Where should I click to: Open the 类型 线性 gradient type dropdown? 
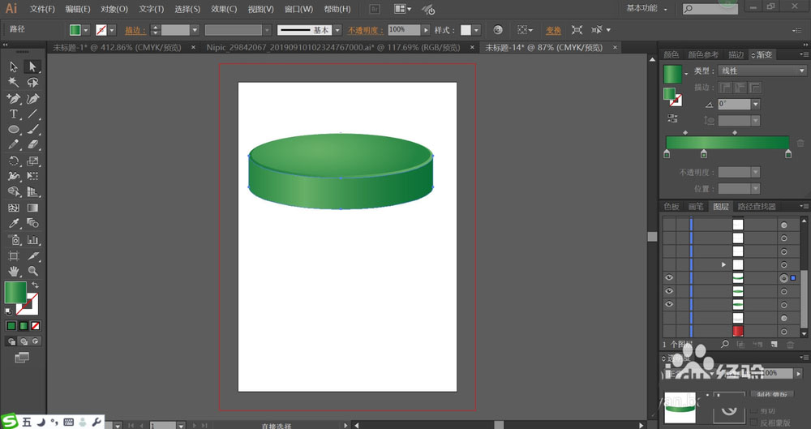762,71
